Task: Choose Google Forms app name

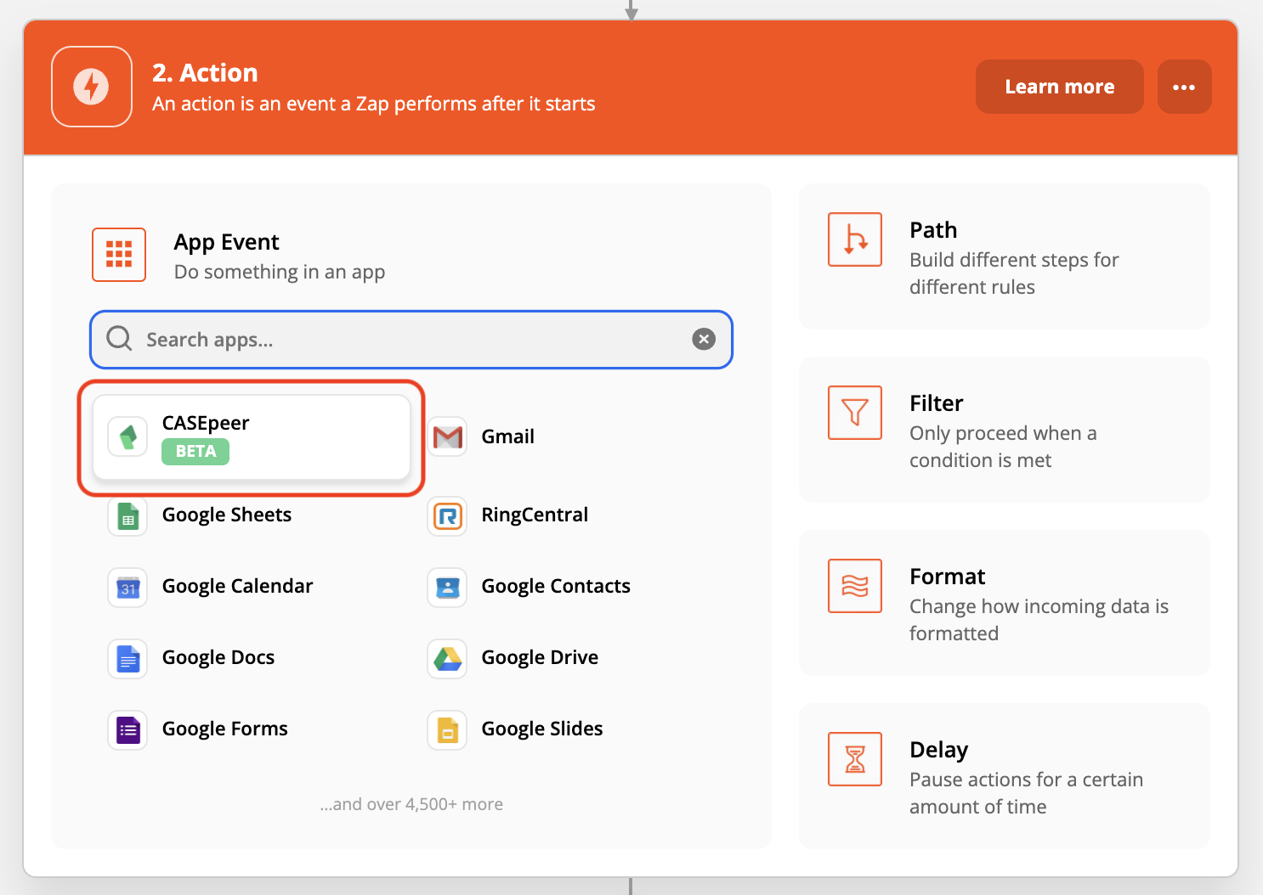Action: point(225,729)
